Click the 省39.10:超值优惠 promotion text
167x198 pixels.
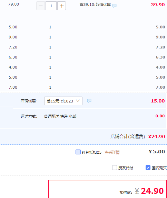(x=95, y=5)
